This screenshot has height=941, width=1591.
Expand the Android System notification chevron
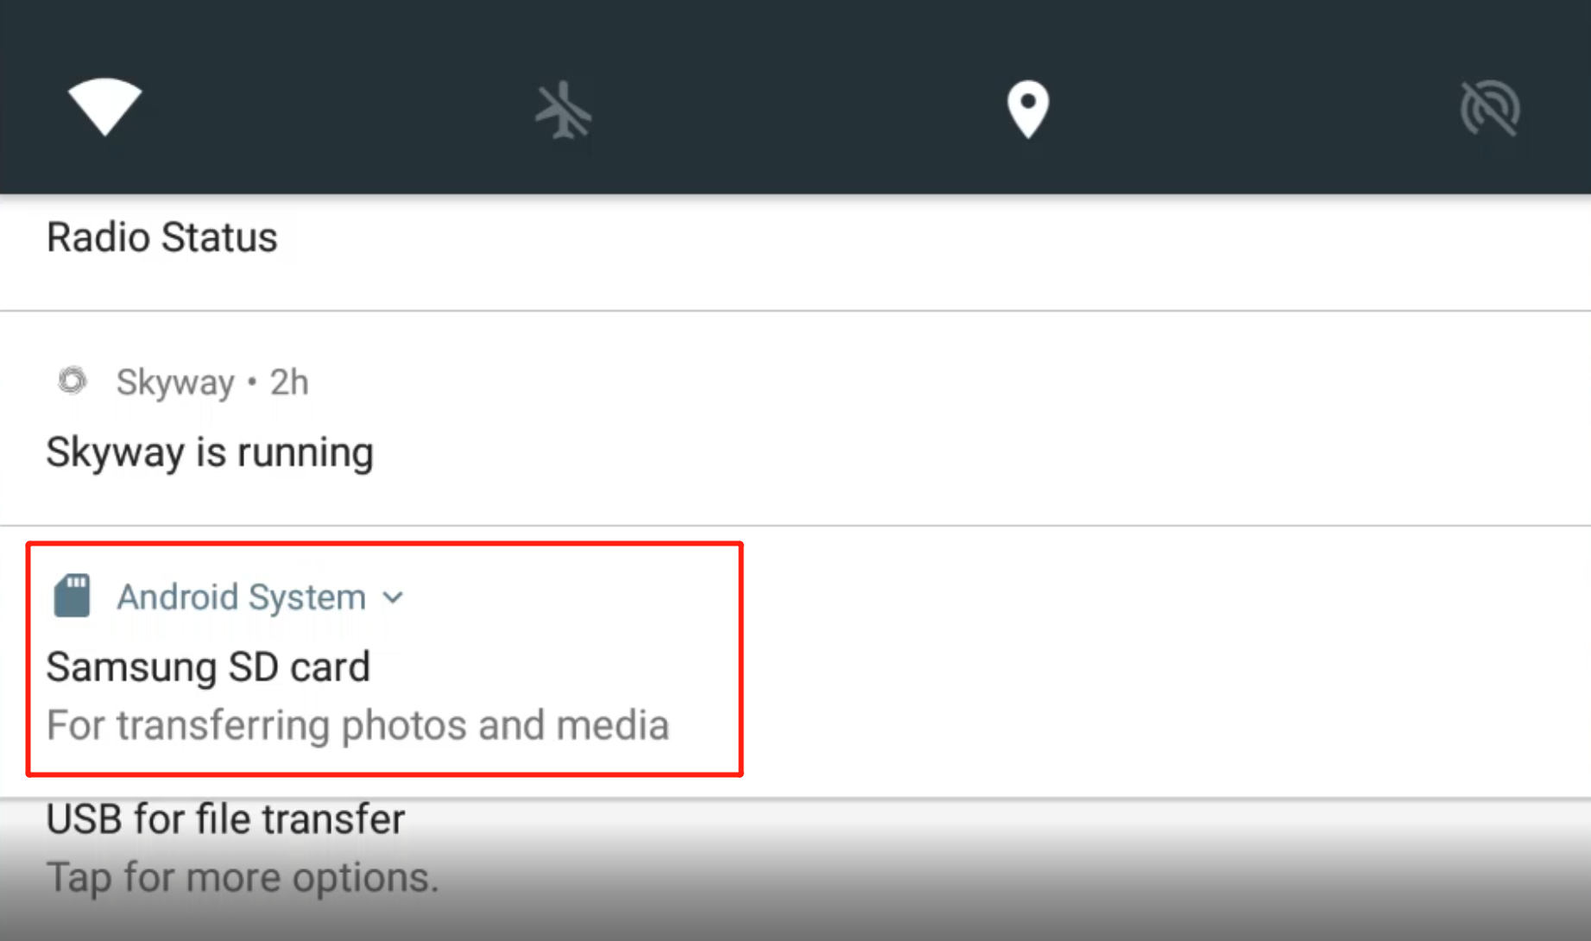pyautogui.click(x=393, y=597)
